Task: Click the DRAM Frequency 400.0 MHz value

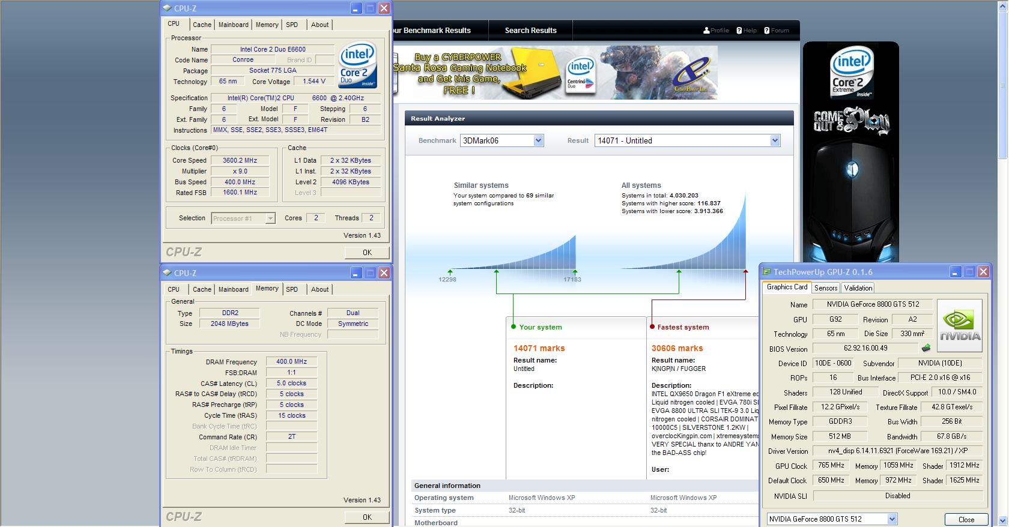Action: pyautogui.click(x=291, y=362)
